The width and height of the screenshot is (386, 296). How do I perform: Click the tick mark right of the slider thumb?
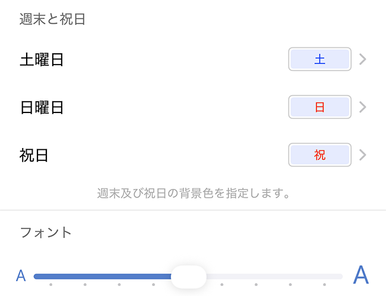[222, 285]
